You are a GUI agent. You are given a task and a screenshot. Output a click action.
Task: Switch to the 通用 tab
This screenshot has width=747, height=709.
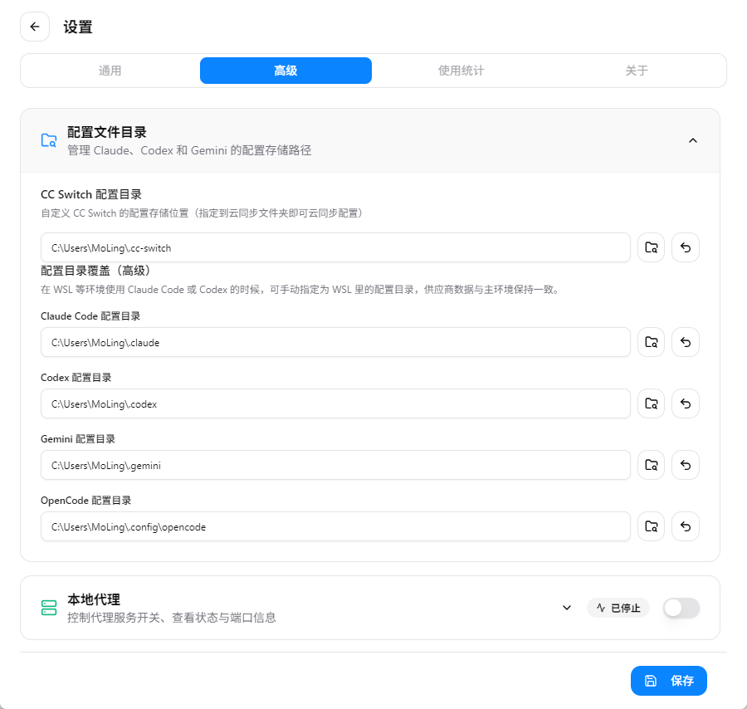(110, 71)
